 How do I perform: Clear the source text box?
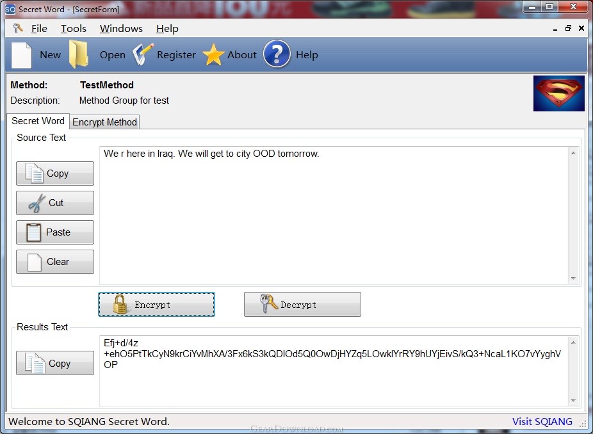[55, 262]
